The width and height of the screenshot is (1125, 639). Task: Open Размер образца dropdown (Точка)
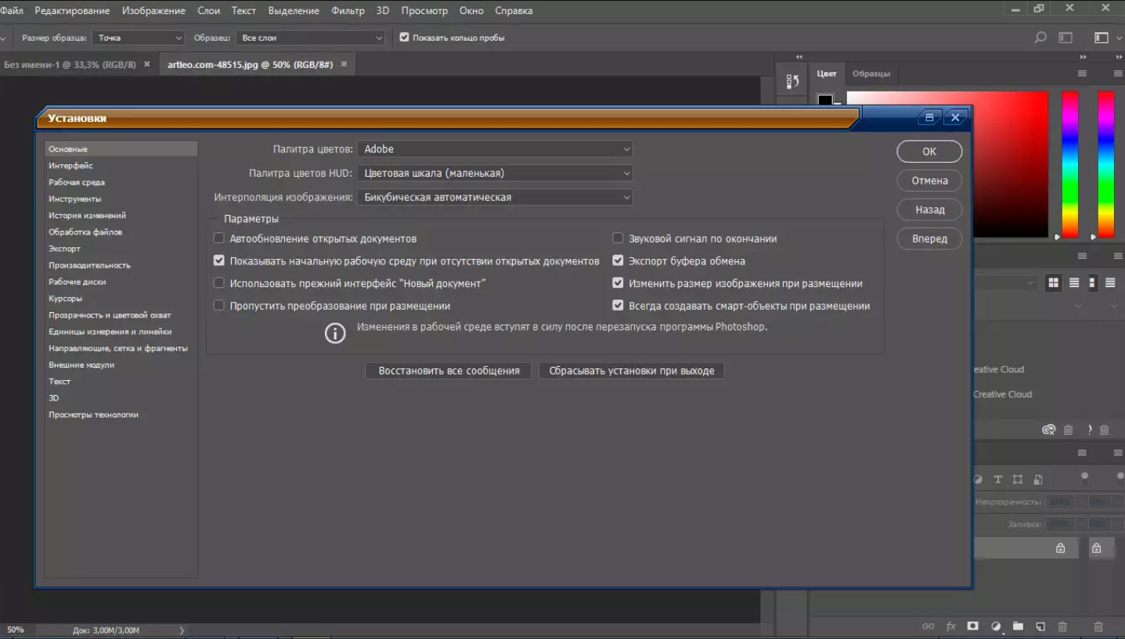point(139,38)
